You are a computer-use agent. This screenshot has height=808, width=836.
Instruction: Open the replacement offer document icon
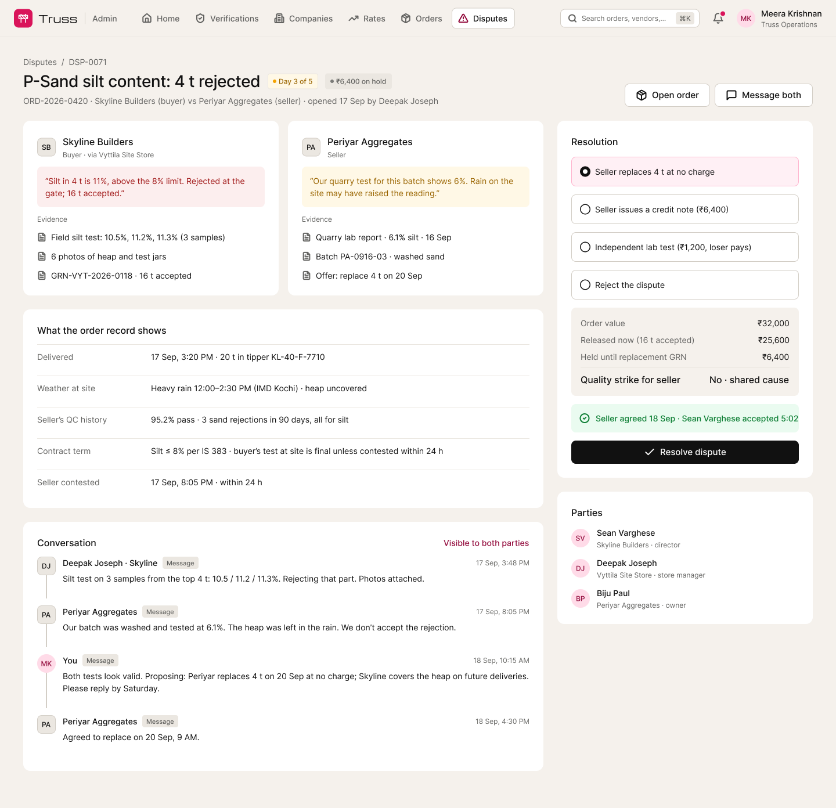[307, 276]
